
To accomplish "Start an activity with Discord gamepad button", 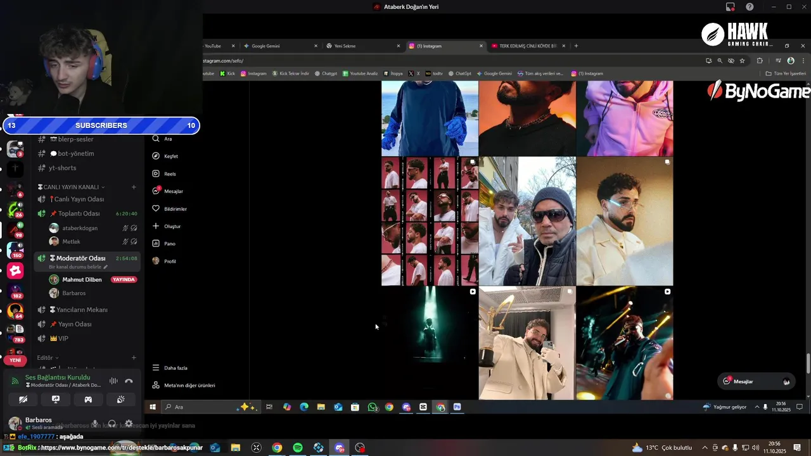I will click(88, 400).
